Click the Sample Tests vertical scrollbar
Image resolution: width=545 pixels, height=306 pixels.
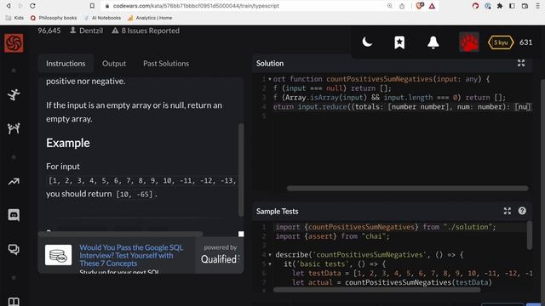click(x=530, y=235)
